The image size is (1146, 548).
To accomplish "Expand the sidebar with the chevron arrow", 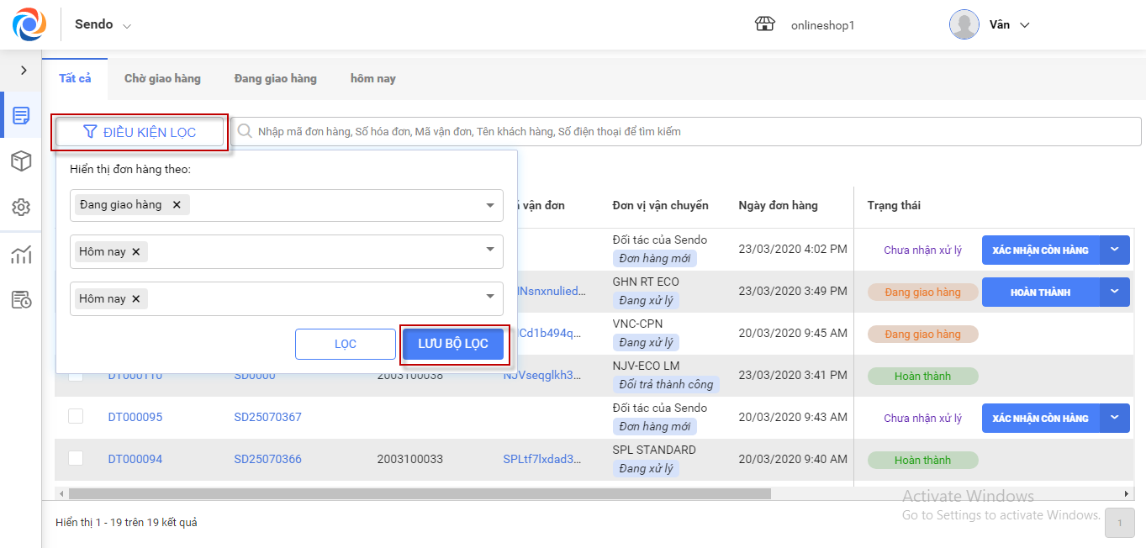I will [24, 71].
